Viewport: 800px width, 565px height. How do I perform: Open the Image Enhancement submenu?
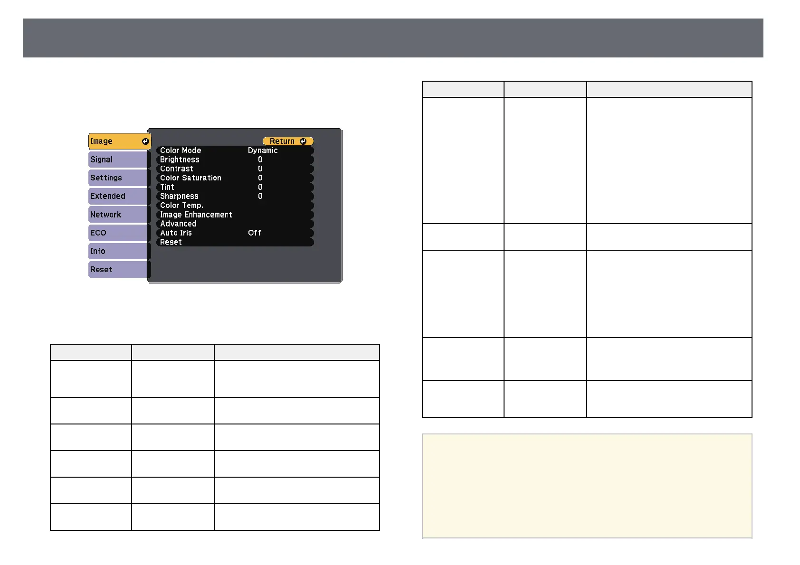(235, 215)
